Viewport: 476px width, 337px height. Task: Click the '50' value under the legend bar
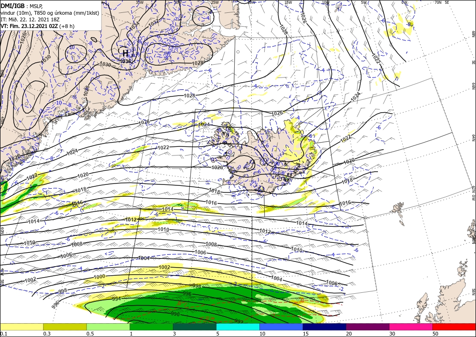pos(436,334)
